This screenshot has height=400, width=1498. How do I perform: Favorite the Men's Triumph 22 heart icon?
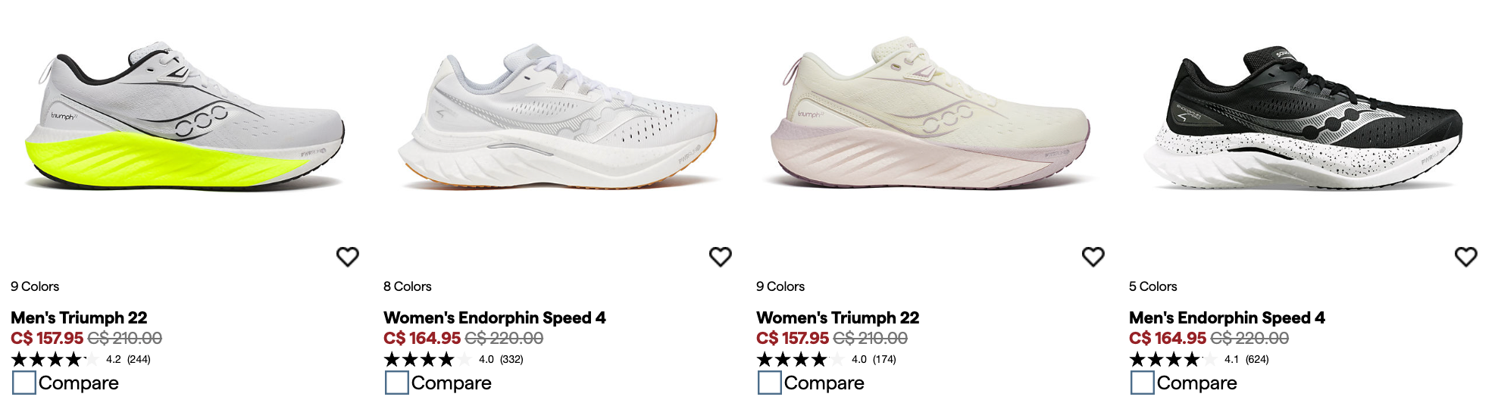pyautogui.click(x=348, y=257)
